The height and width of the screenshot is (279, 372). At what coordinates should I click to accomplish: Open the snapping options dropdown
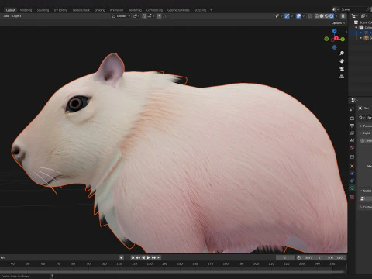point(151,16)
